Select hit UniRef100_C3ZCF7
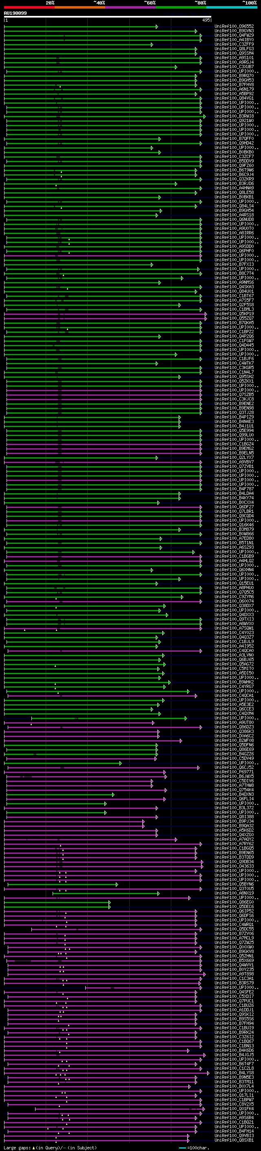 [234, 157]
